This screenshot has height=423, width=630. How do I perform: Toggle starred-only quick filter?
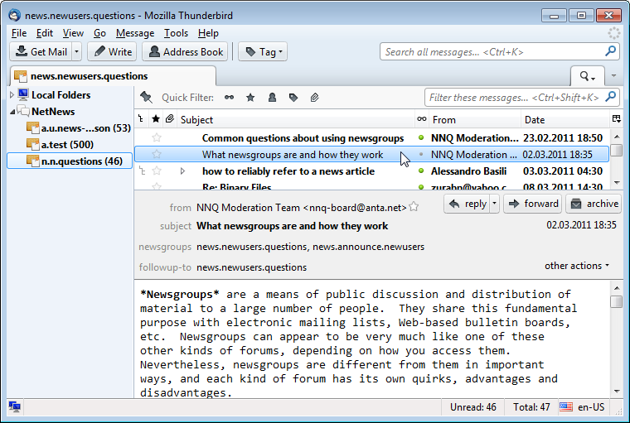click(x=250, y=98)
